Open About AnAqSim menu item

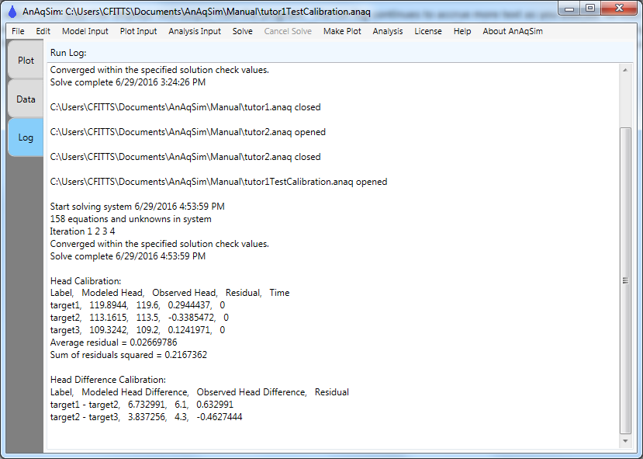[513, 31]
